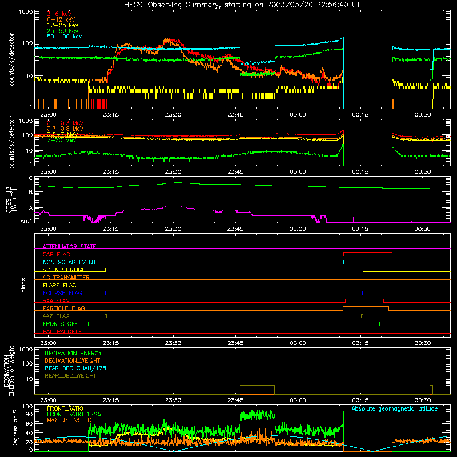Image resolution: width=457 pixels, height=457 pixels.
Task: Select the 7-20 MeV legend label
Action: 61,140
